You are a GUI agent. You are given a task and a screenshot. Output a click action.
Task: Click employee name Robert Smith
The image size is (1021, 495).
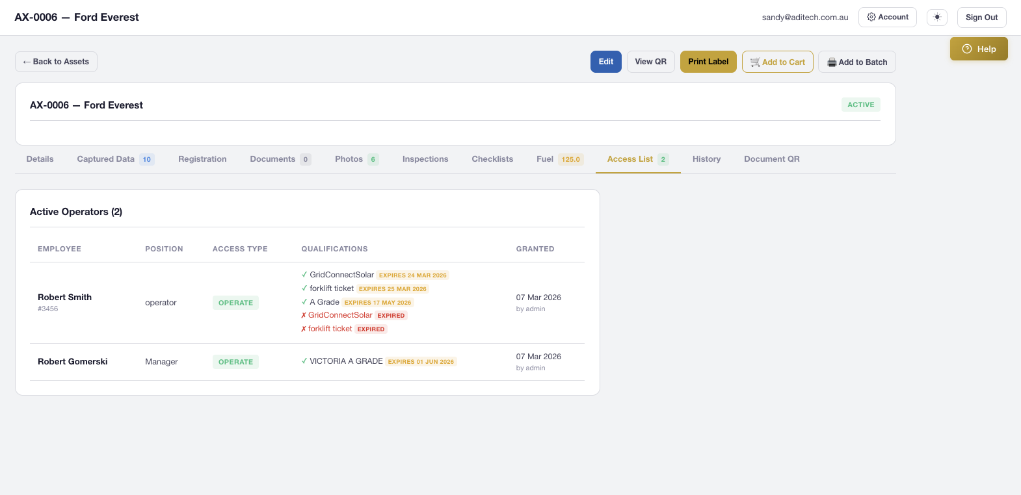pos(64,298)
